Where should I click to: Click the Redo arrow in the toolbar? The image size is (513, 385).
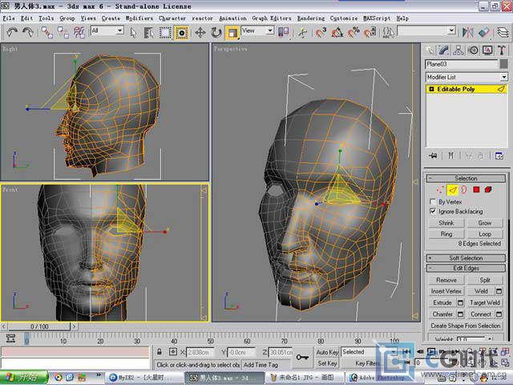coord(28,32)
